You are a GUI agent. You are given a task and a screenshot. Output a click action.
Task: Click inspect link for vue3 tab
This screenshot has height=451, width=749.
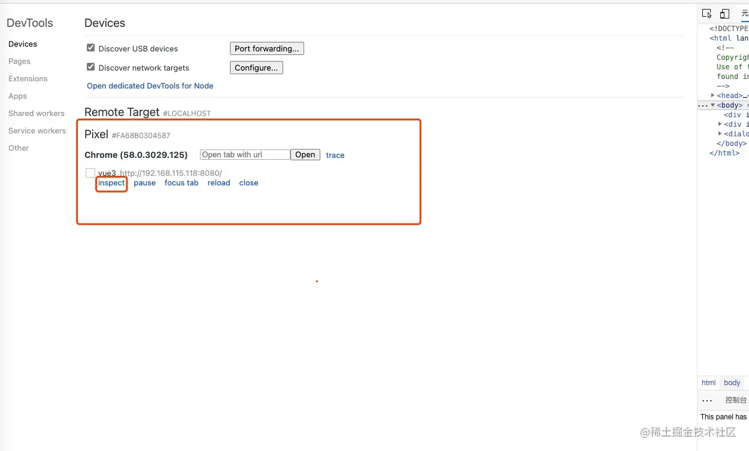click(x=111, y=183)
